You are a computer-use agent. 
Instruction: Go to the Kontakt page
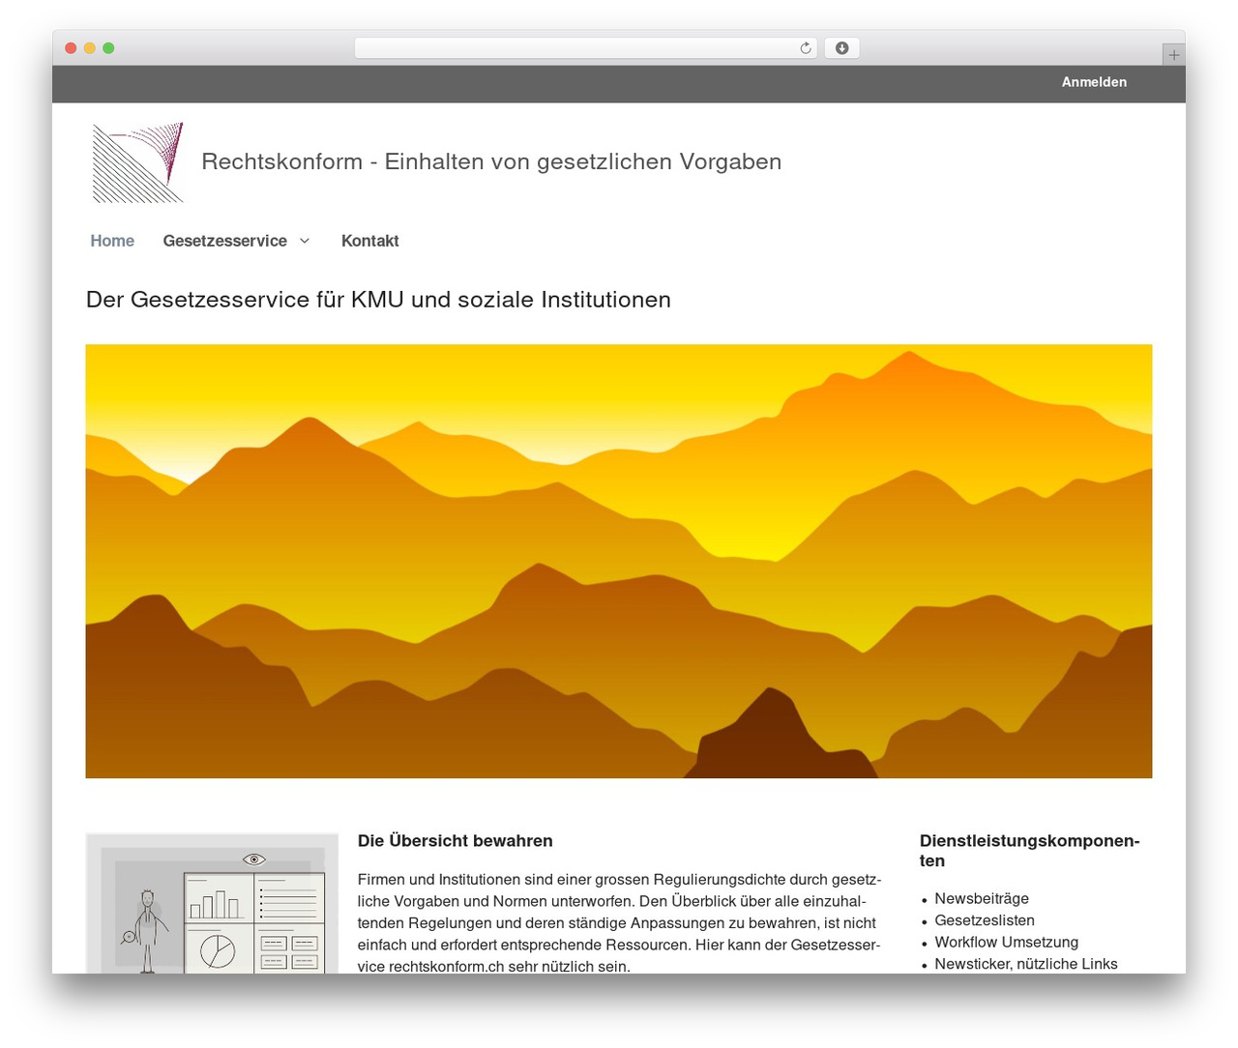369,241
